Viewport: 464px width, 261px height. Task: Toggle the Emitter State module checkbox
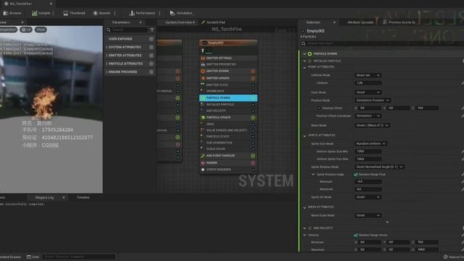click(253, 85)
